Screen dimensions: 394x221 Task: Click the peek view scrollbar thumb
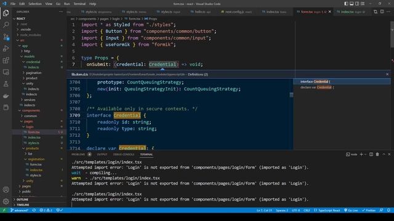click(291, 95)
